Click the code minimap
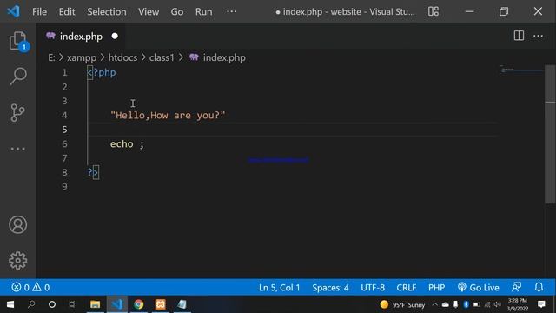Image resolution: width=556 pixels, height=313 pixels. coord(521,70)
